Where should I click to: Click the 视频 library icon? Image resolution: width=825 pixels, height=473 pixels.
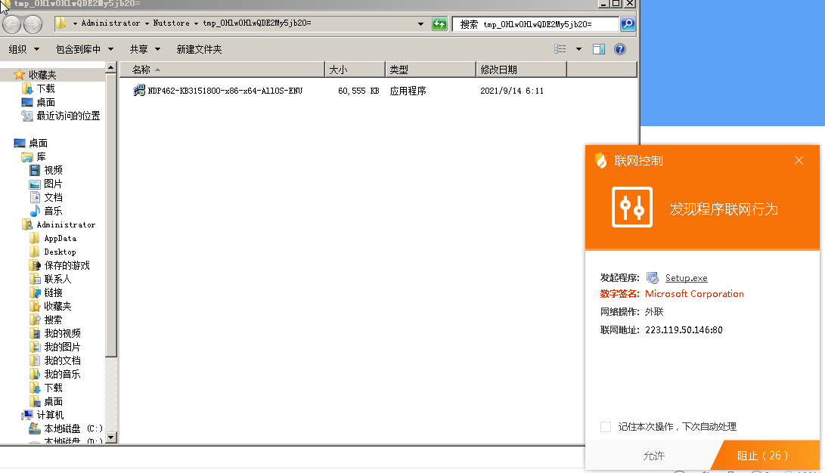(x=35, y=170)
